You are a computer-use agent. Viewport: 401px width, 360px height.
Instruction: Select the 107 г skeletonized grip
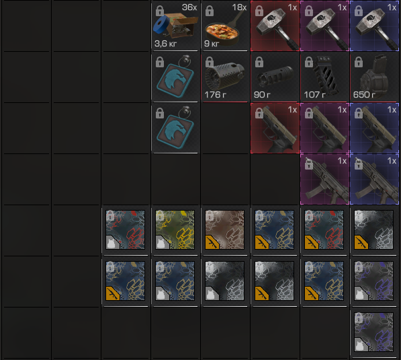(324, 77)
